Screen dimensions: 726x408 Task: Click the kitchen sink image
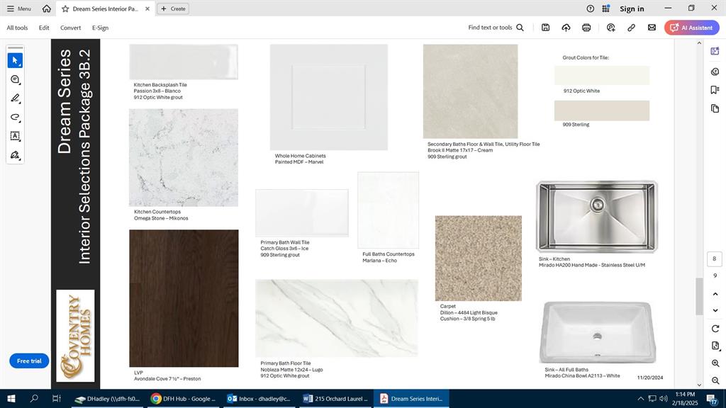[597, 217]
